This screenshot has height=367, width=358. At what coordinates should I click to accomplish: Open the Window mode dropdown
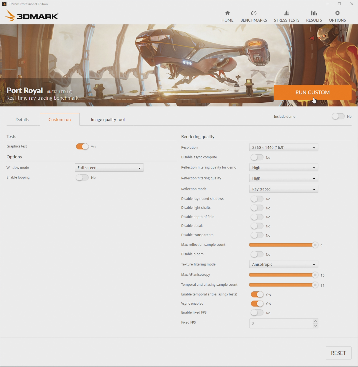click(109, 167)
